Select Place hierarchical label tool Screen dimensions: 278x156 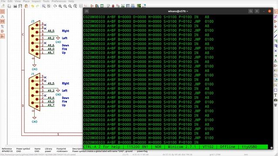pos(275,70)
